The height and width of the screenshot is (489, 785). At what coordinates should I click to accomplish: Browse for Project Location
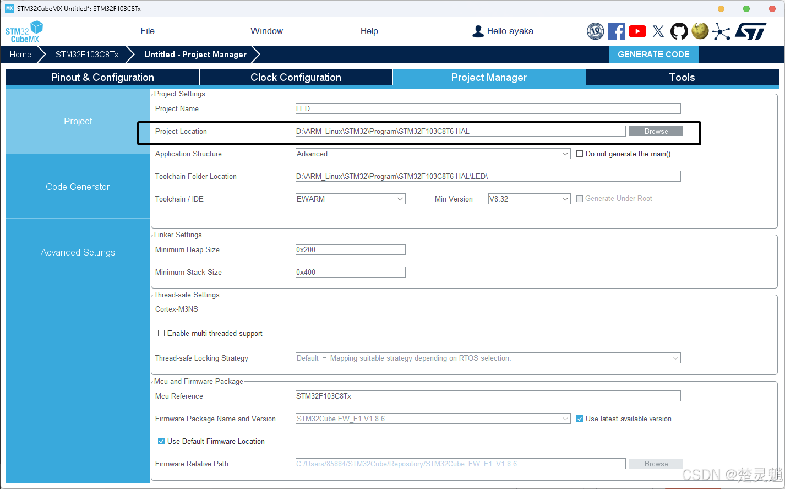coord(656,131)
